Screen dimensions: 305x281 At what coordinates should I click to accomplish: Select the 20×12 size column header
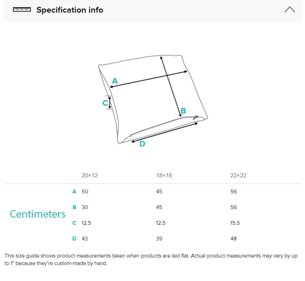90,176
